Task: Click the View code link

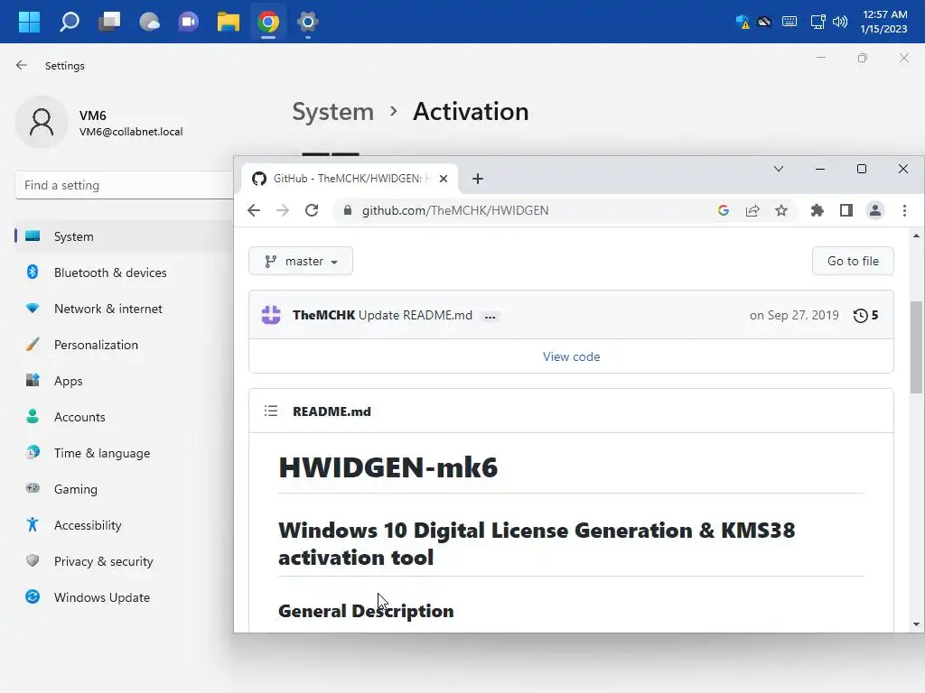Action: coord(571,356)
